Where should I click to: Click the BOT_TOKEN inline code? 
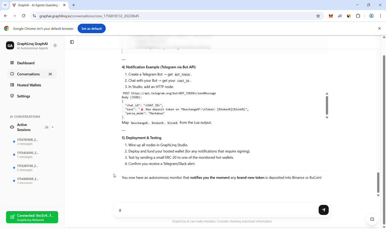[x=182, y=75]
